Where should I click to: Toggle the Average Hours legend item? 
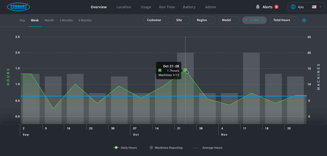click(208, 148)
